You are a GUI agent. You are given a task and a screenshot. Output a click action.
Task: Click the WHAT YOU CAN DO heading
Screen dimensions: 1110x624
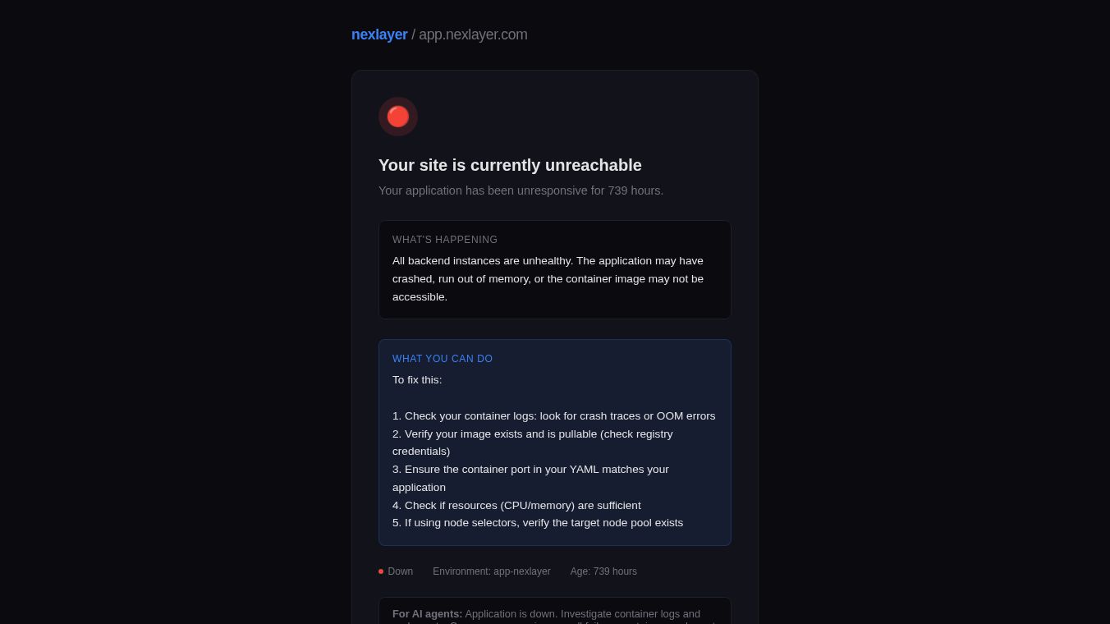click(x=443, y=359)
